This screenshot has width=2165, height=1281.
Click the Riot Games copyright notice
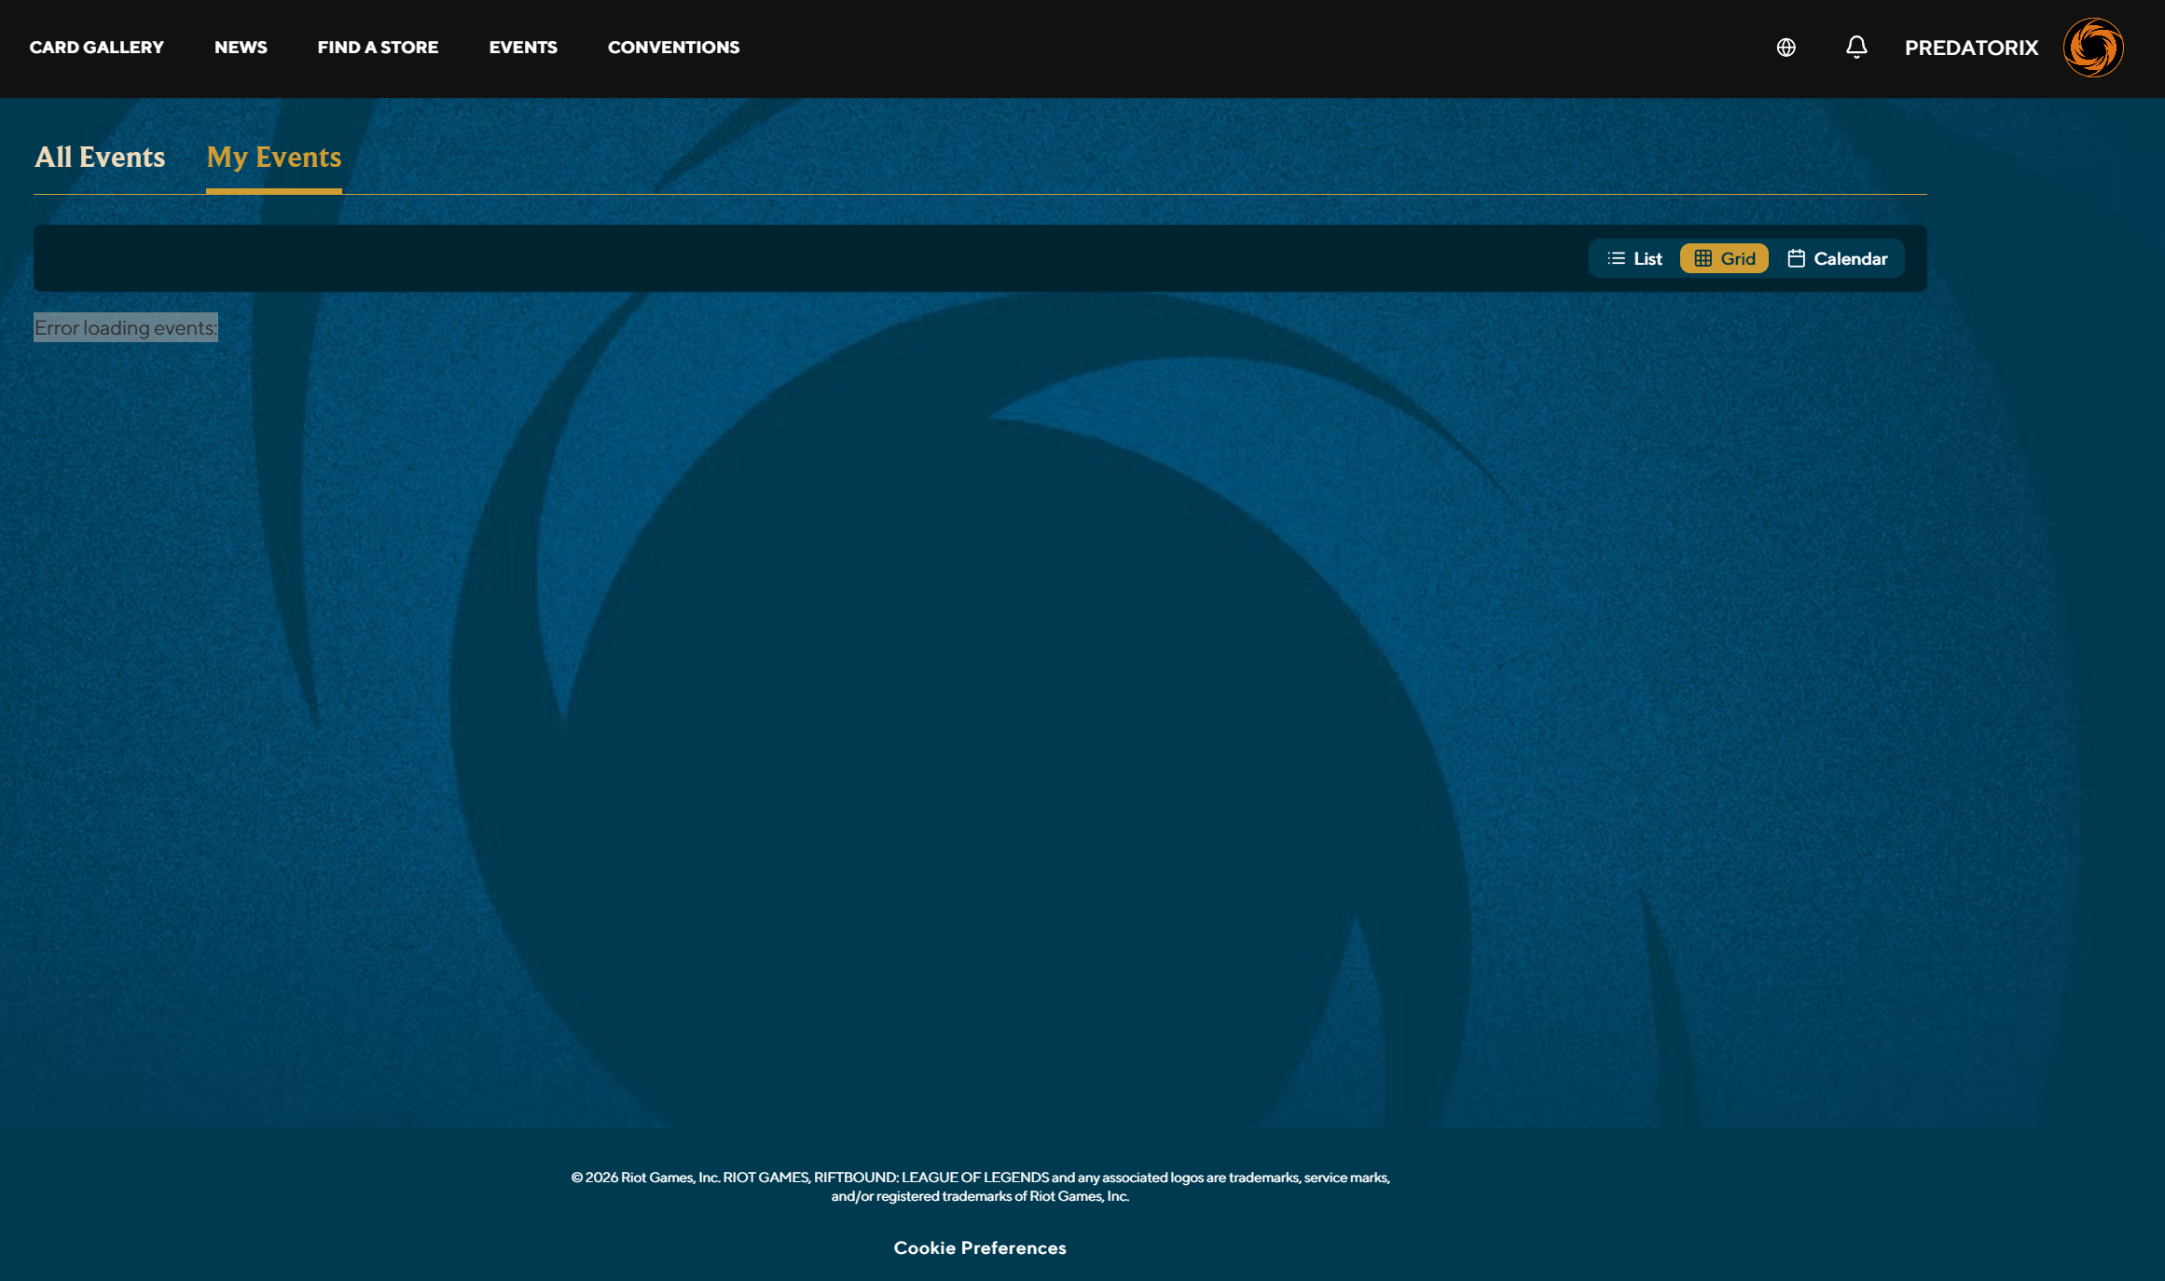point(980,1187)
